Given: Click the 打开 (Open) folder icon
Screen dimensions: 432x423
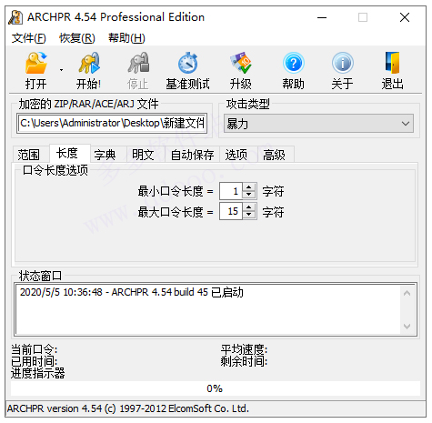Looking at the screenshot, I should [36, 63].
